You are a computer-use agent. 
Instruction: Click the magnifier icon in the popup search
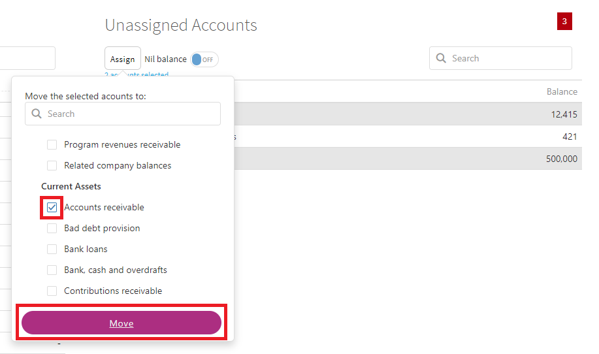tap(37, 114)
